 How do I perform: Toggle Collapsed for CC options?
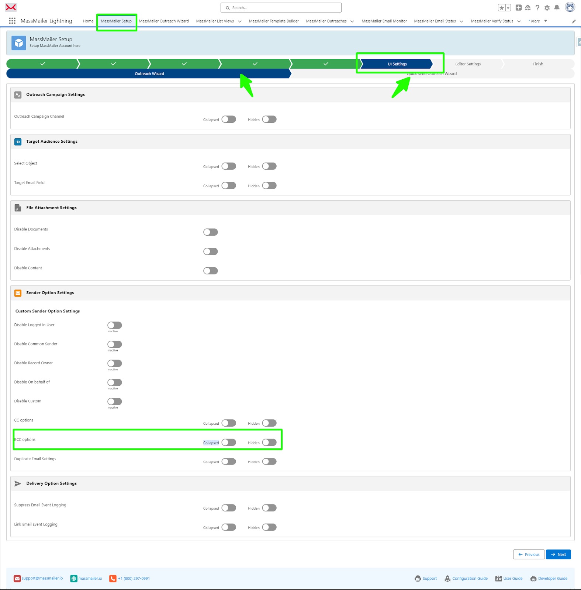(229, 423)
